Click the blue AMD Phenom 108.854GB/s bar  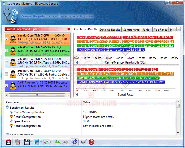(111, 50)
